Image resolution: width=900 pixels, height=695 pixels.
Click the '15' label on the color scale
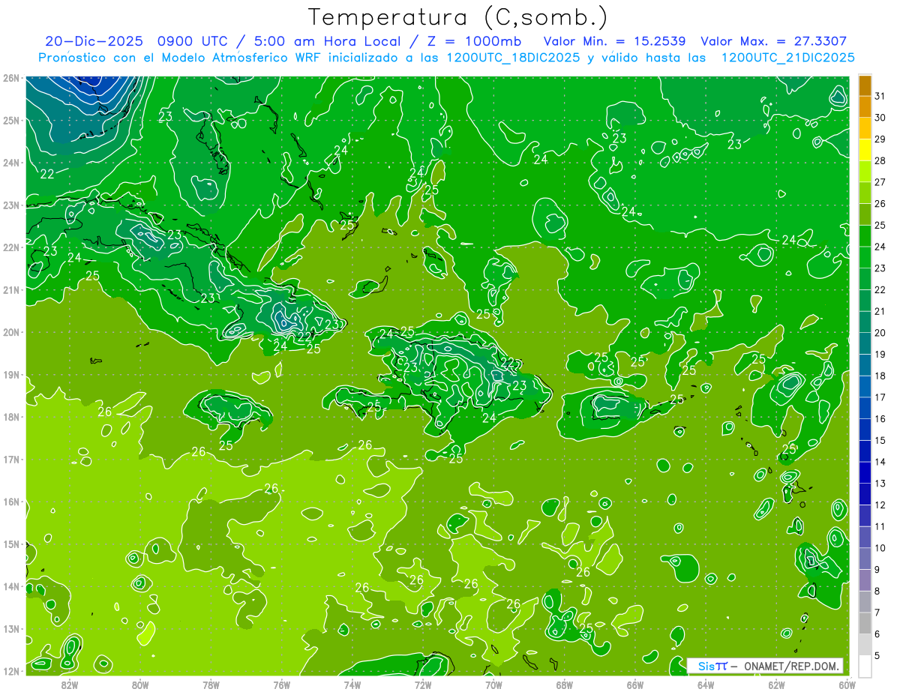pos(880,440)
